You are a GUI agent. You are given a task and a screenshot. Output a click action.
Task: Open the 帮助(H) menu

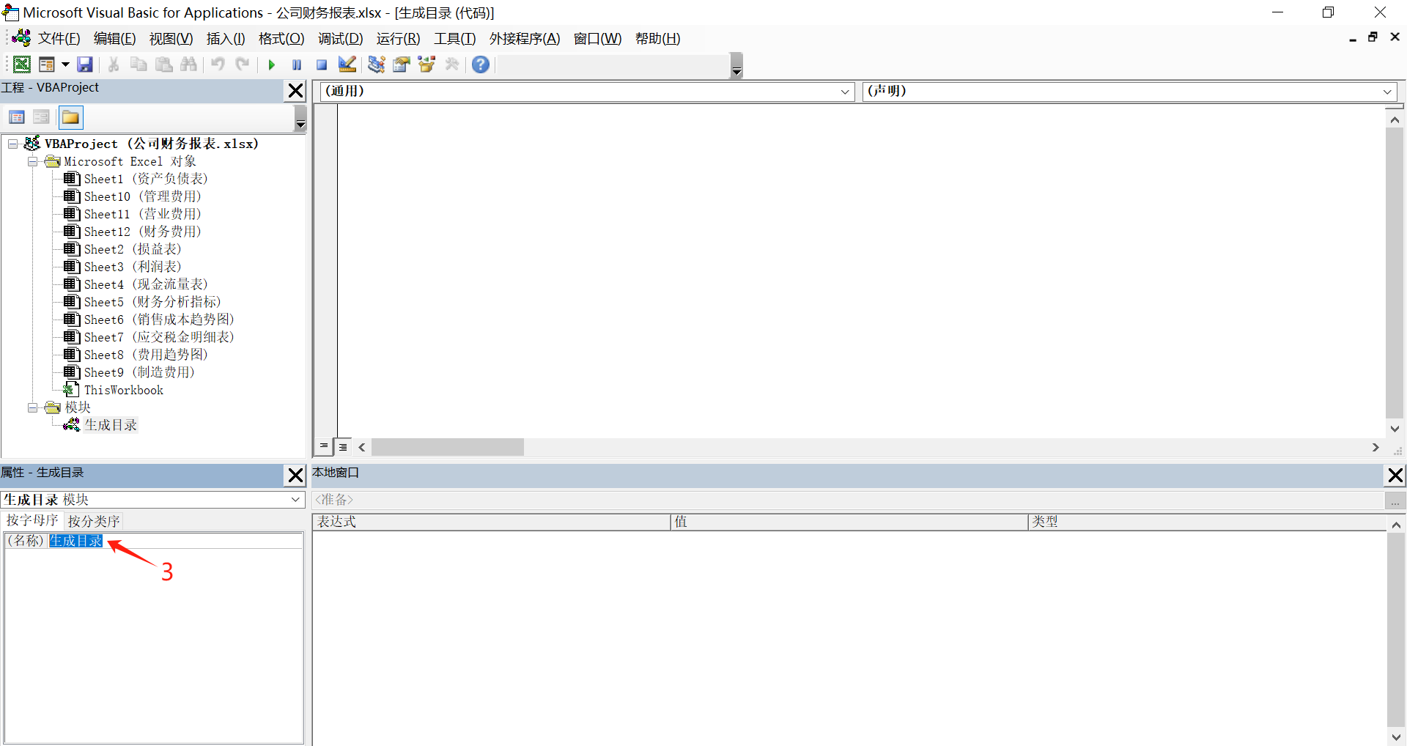(657, 39)
